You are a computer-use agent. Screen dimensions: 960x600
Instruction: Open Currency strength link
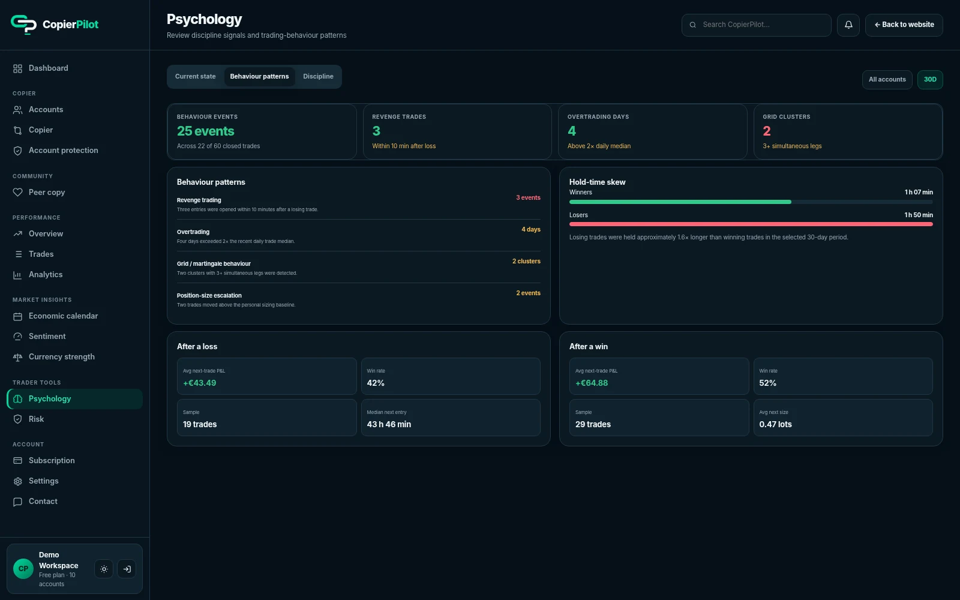[x=74, y=357]
